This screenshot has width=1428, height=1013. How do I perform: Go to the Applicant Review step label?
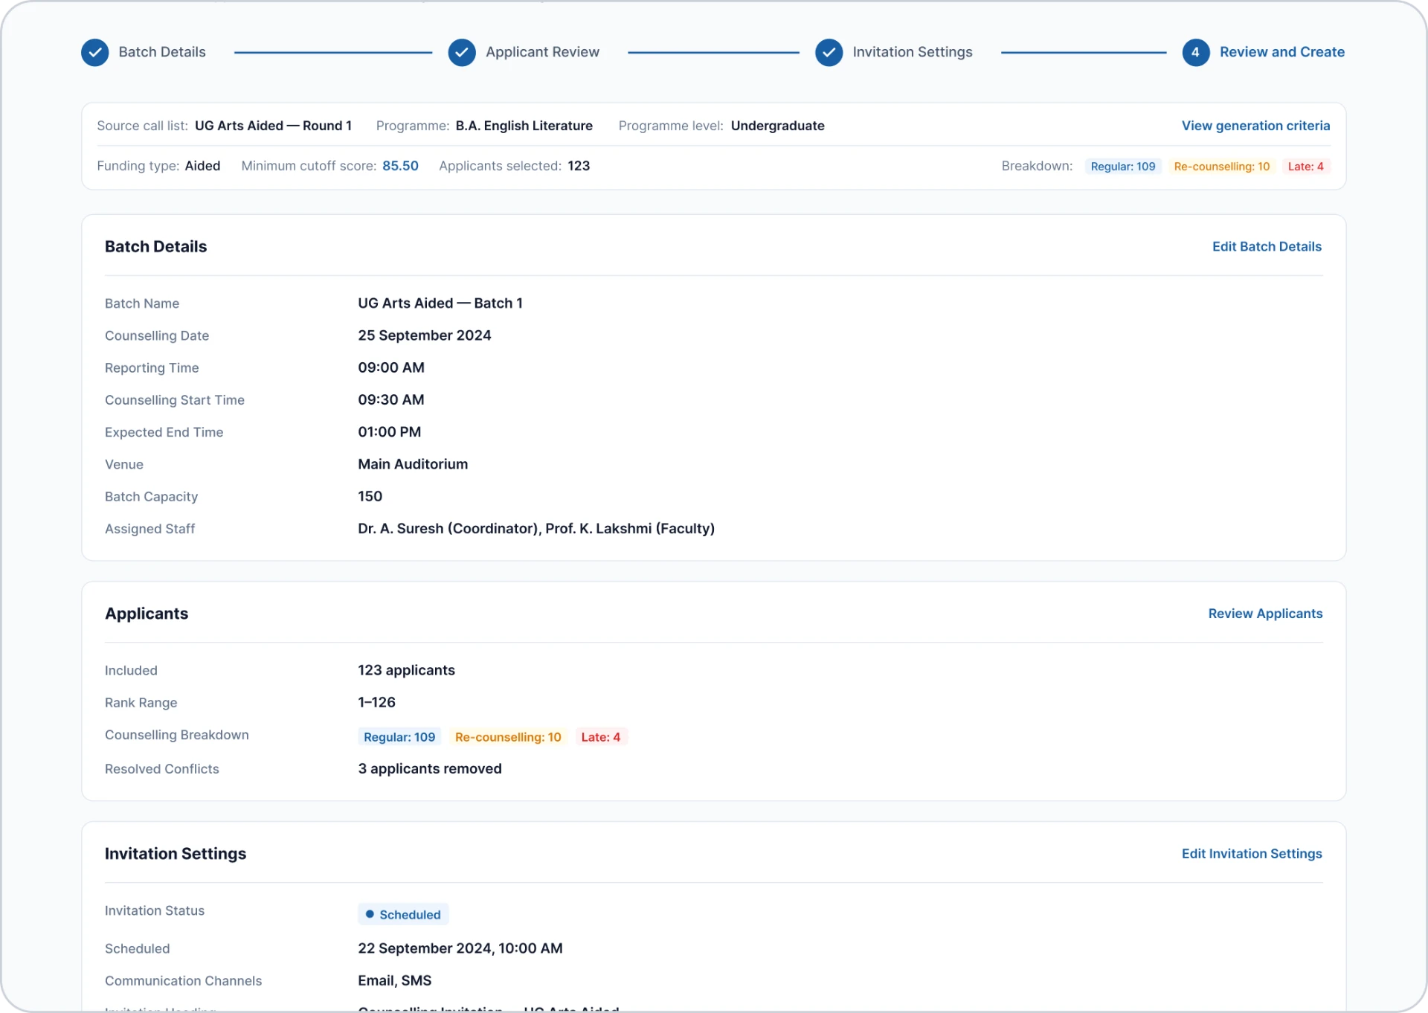click(542, 52)
